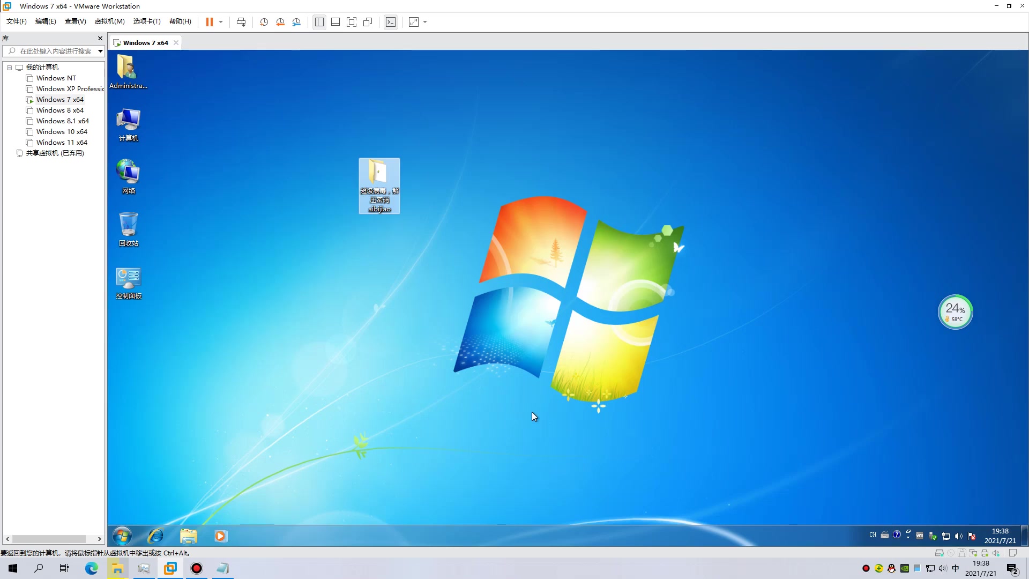The height and width of the screenshot is (579, 1029).
Task: Open the 查看(V) menu
Action: (x=75, y=21)
